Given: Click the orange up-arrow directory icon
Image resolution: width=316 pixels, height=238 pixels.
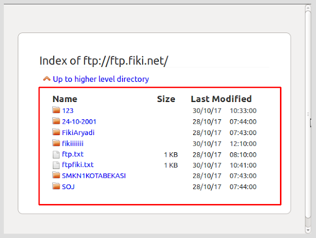Looking at the screenshot, I should (47, 79).
